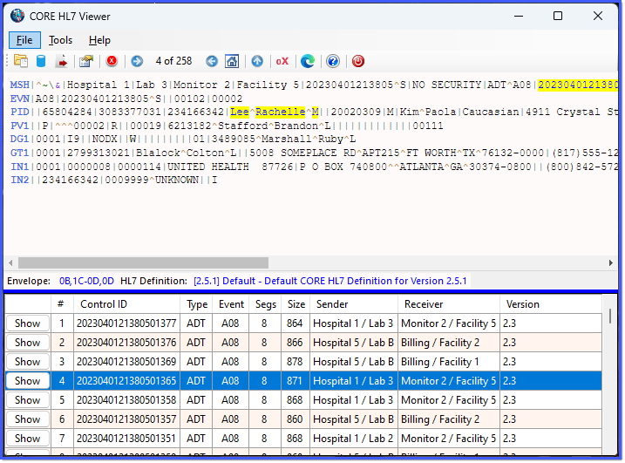Click the UNITED HEALTH text in IN1 segment
The image size is (625, 463).
(x=208, y=167)
